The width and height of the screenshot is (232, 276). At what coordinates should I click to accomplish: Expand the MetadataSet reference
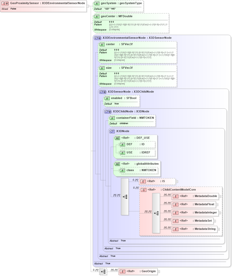coord(215,221)
